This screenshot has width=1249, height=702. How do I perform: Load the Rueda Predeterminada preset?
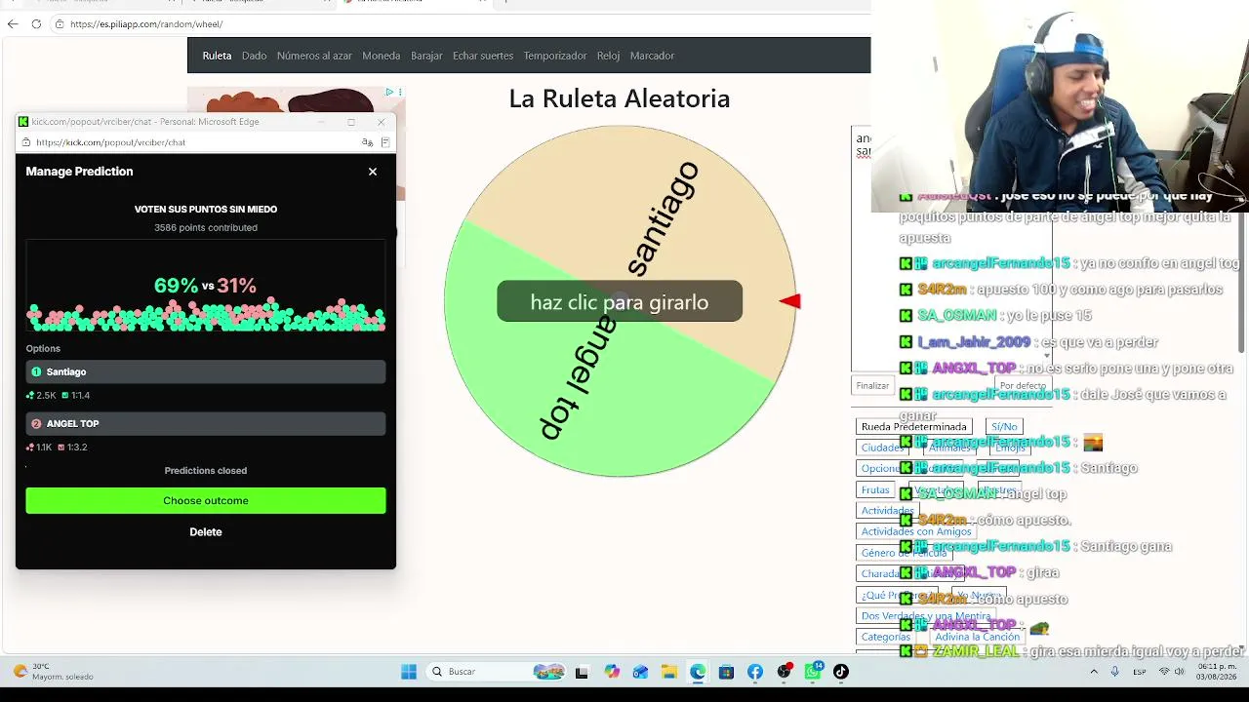914,427
